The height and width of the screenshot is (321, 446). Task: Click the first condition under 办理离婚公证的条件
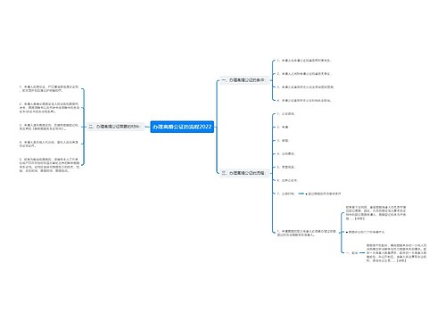pyautogui.click(x=304, y=61)
